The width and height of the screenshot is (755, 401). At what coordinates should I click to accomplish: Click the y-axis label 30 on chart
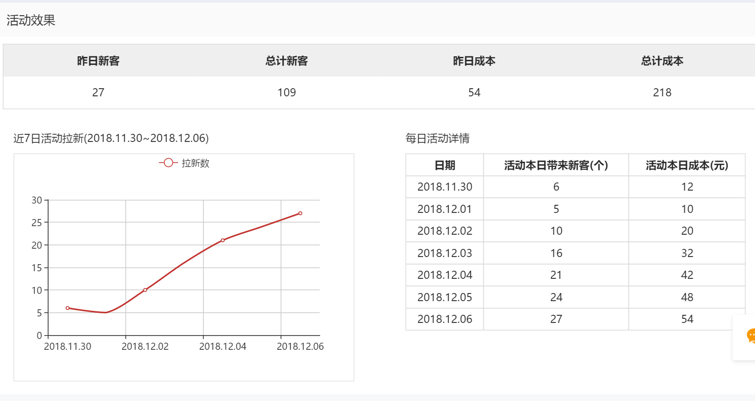(37, 200)
